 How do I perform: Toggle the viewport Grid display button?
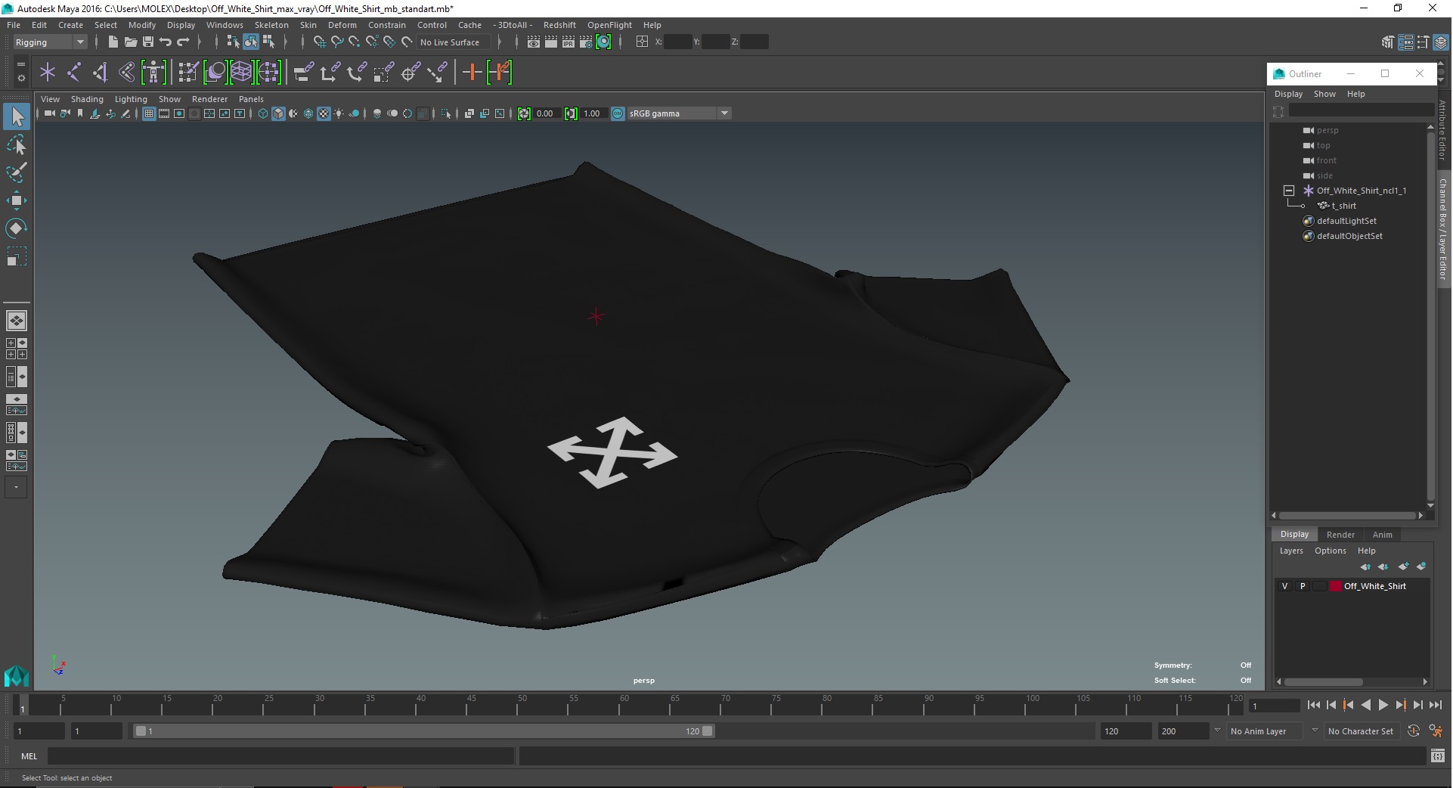coord(149,113)
